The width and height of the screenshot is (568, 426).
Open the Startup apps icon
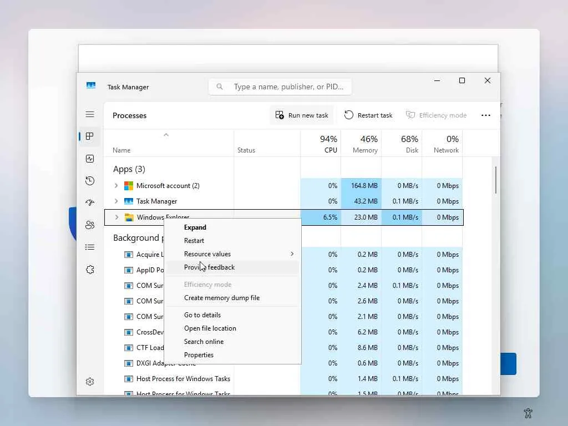tap(90, 203)
